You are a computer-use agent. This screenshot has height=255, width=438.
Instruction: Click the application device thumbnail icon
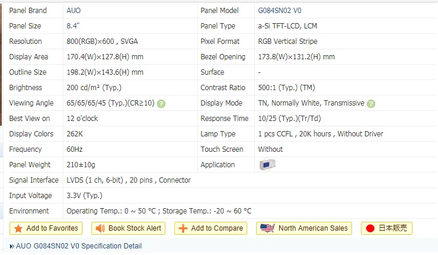point(267,164)
